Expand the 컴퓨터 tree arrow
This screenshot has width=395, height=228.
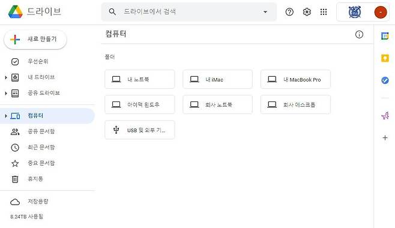5,116
